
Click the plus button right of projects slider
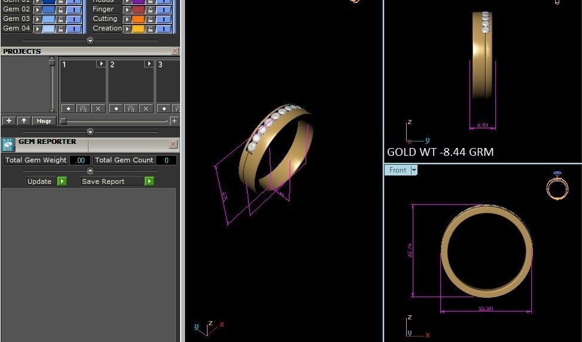(174, 121)
